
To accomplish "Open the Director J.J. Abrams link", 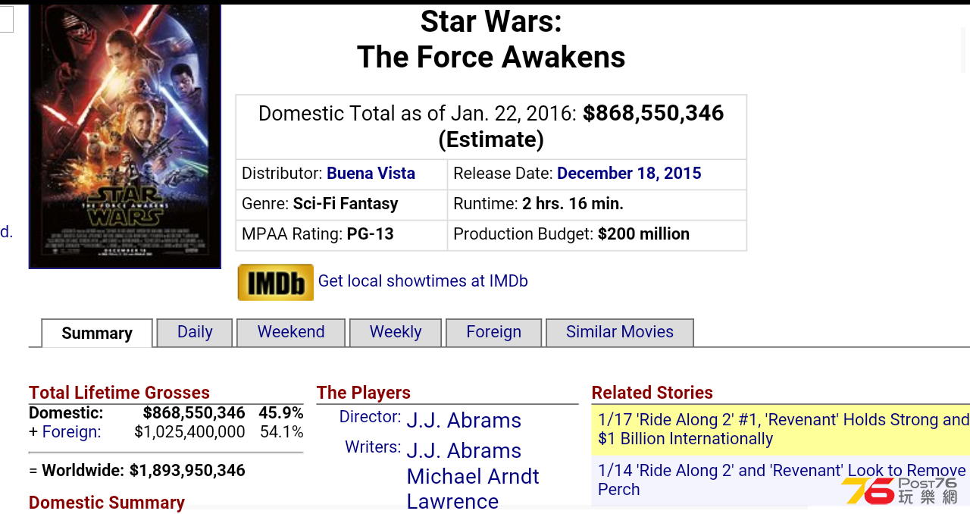I will [464, 421].
